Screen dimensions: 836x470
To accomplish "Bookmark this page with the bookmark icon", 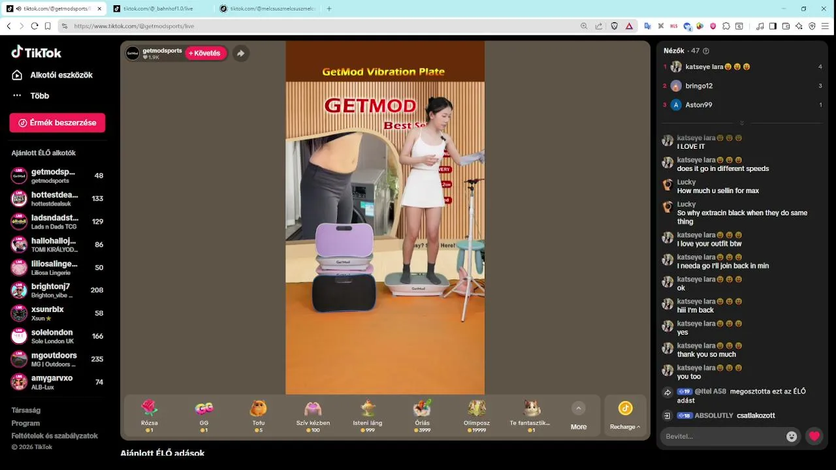I will [x=48, y=26].
